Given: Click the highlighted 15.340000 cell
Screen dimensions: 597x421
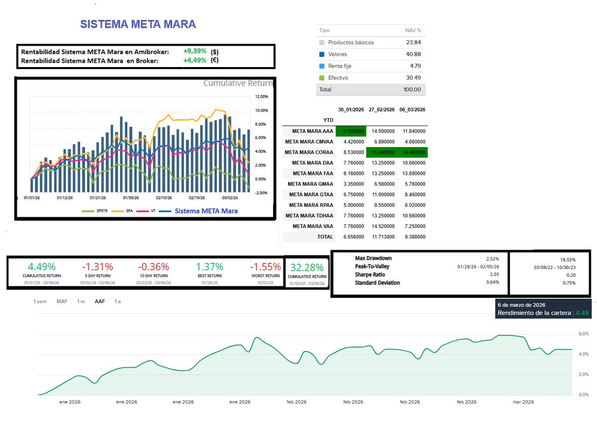Looking at the screenshot, I should pos(382,152).
